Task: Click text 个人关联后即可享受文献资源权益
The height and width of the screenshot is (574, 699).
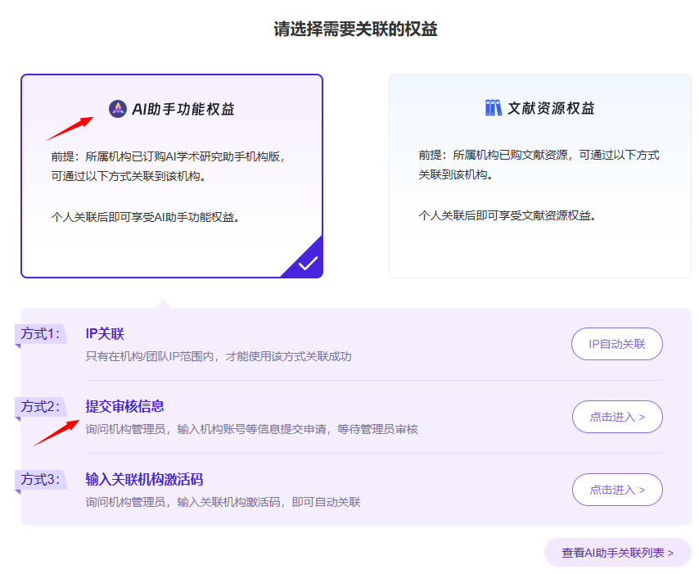Action: (x=507, y=215)
